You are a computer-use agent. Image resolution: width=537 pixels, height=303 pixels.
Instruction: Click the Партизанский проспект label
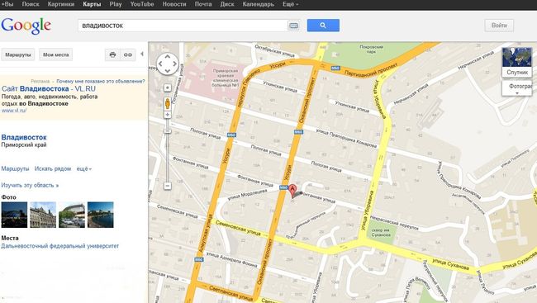click(x=371, y=69)
